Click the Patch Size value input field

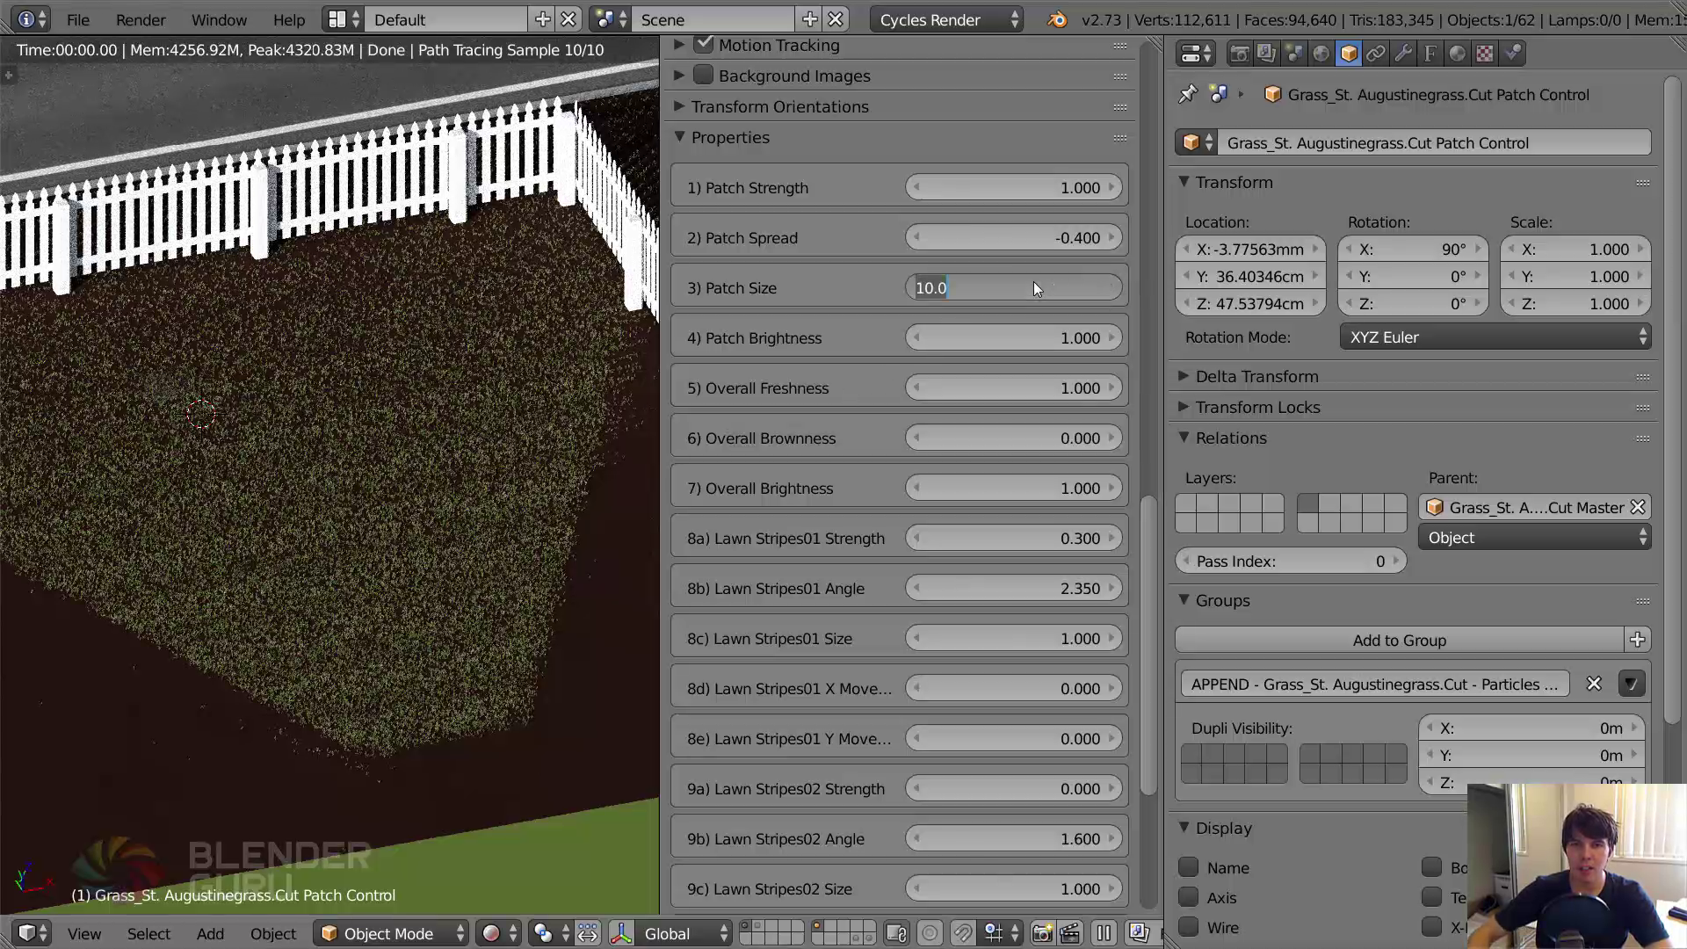pos(1012,287)
